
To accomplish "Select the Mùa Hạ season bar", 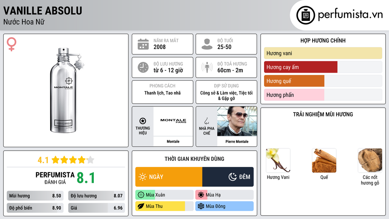I will point(224,195).
